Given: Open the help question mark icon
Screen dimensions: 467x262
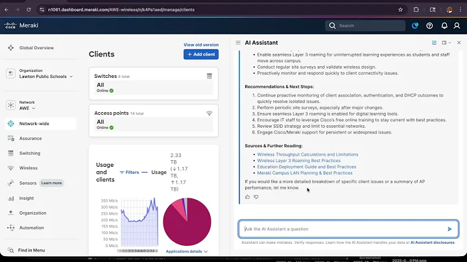Looking at the screenshot, I should 429,25.
